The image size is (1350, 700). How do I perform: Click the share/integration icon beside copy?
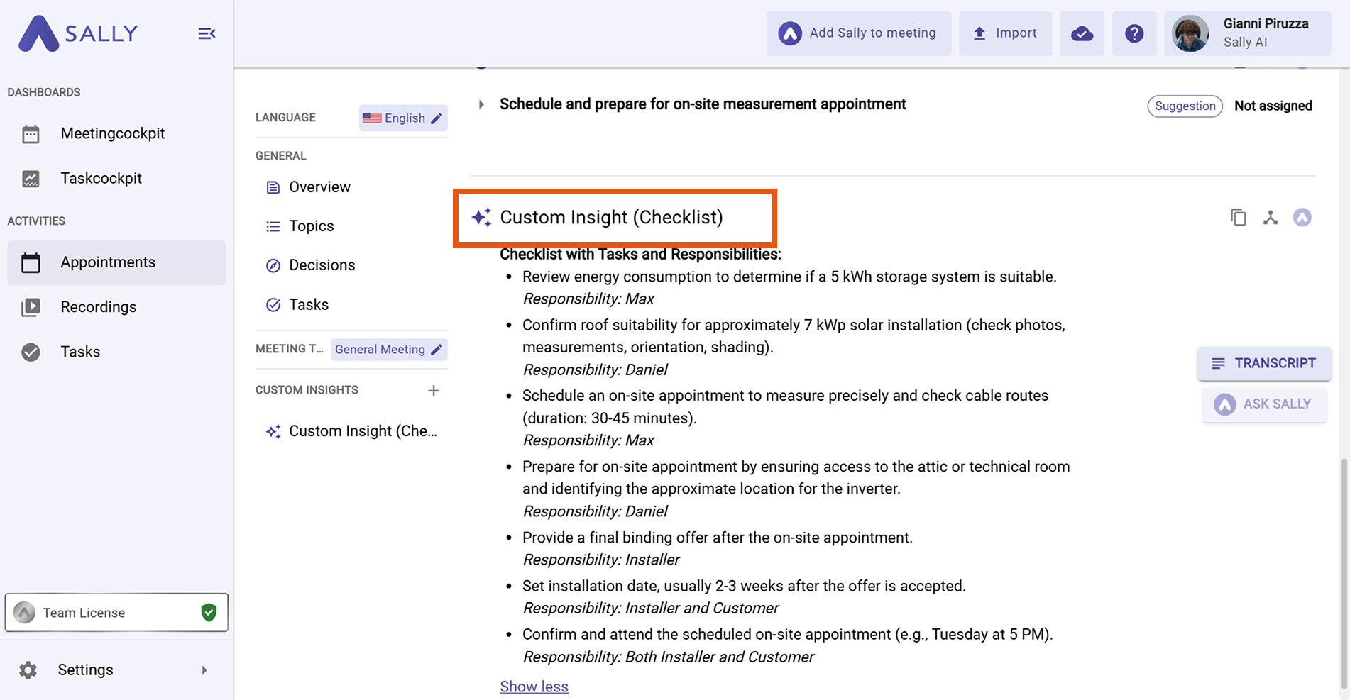(1270, 218)
